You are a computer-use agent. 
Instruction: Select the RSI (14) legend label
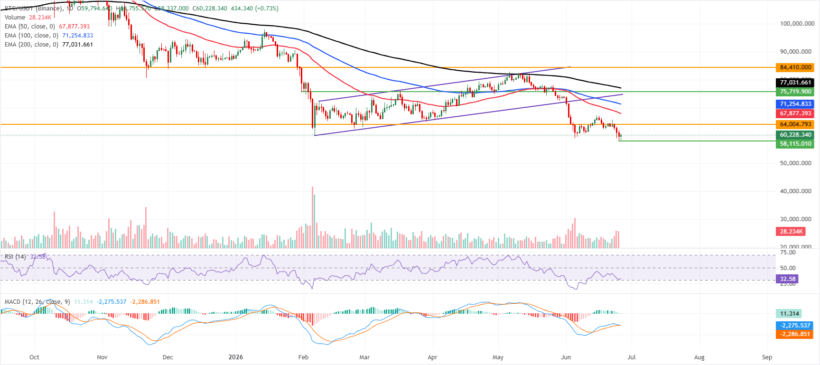tap(15, 257)
